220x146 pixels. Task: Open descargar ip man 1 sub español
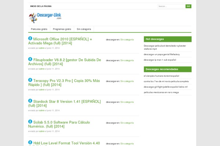pos(160,60)
